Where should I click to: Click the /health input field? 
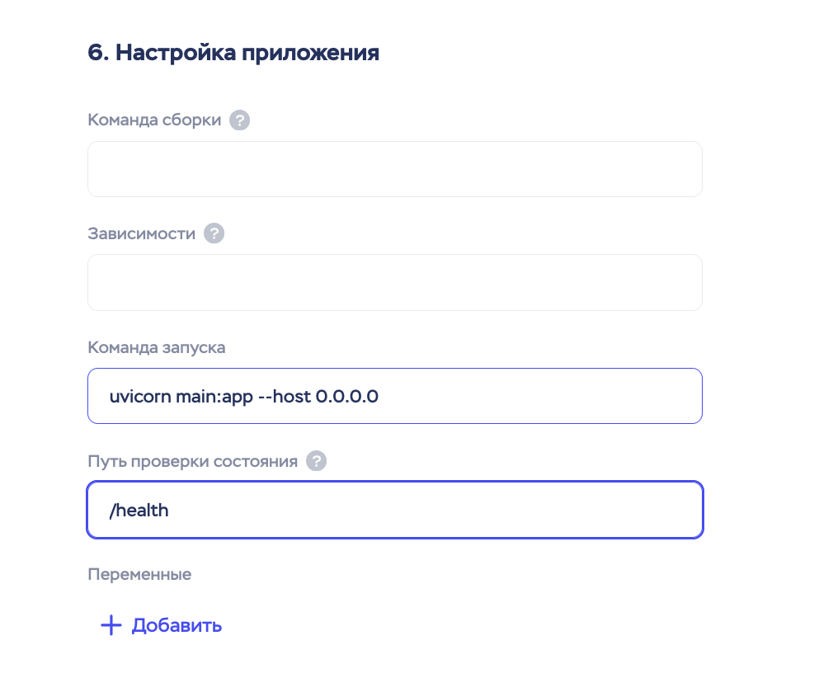[394, 510]
